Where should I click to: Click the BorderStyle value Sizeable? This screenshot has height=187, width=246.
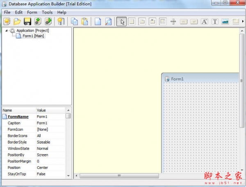tap(43, 142)
